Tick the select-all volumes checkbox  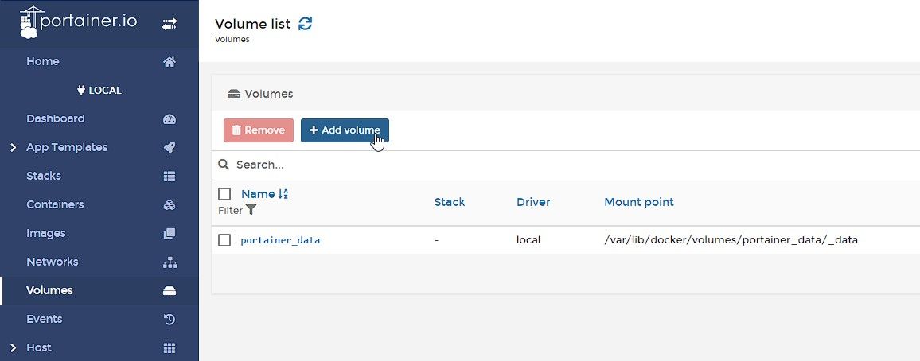(224, 194)
